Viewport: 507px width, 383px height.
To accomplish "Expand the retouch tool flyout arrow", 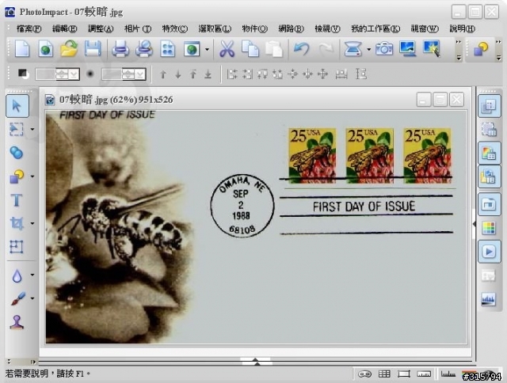I will click(x=32, y=275).
